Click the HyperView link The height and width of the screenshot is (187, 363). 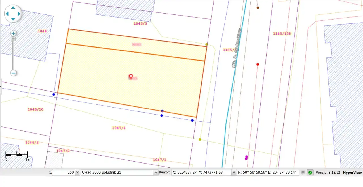click(352, 172)
